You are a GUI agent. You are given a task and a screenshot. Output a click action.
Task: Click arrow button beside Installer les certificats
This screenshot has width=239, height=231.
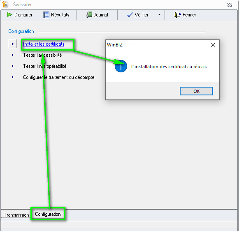tap(12, 44)
